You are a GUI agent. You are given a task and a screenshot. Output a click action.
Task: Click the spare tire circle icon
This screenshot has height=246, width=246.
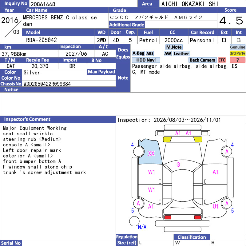click(134, 221)
